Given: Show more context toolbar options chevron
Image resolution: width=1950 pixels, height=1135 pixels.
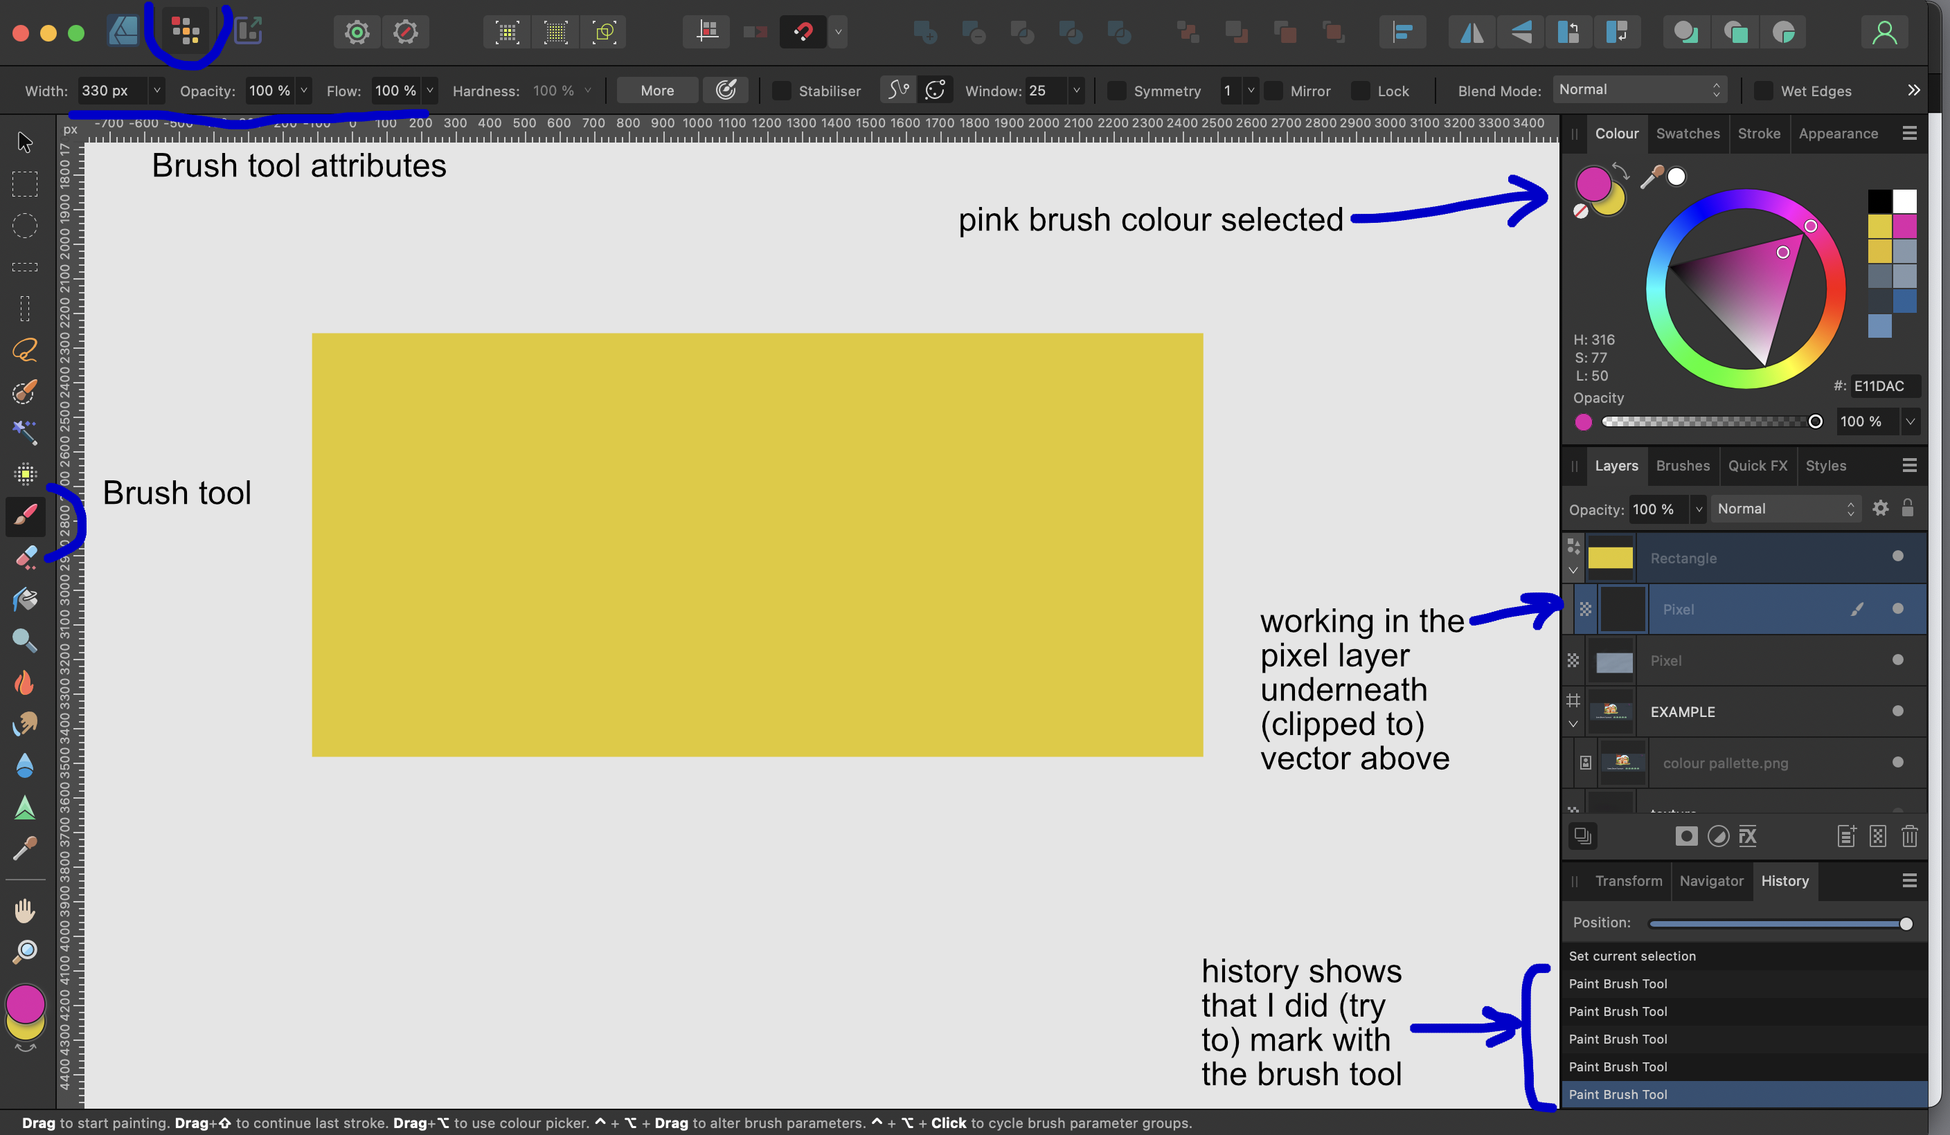Looking at the screenshot, I should pyautogui.click(x=1913, y=91).
